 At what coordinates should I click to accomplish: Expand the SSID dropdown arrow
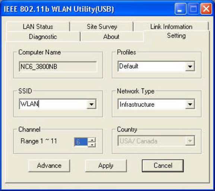click(x=91, y=104)
